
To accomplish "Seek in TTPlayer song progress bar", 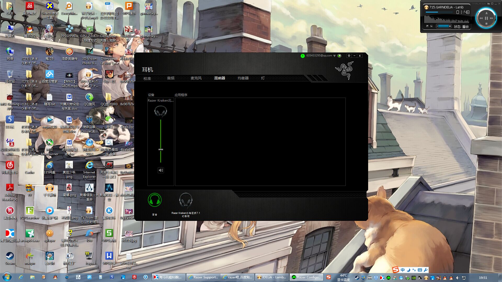I will 439,12.
